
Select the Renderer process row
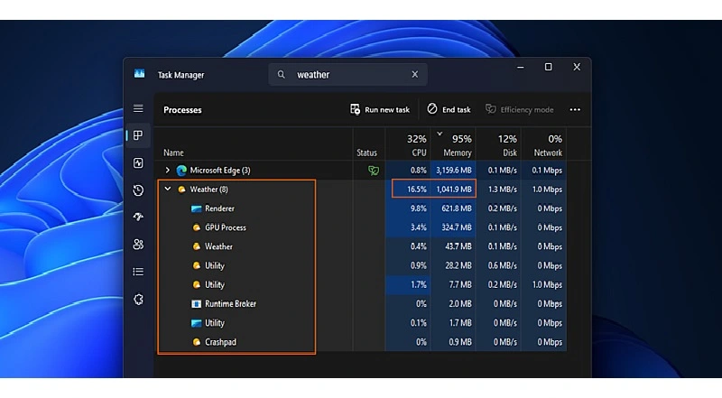(360, 208)
